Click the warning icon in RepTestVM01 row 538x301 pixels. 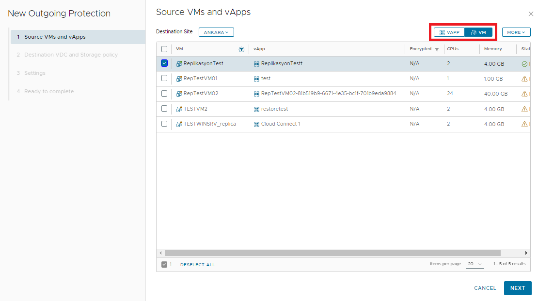[524, 79]
